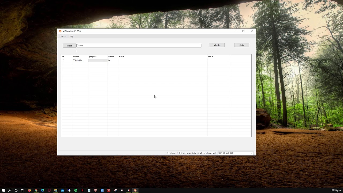The width and height of the screenshot is (343, 193).
Task: Launch Firefox from the taskbar
Action: pos(29,190)
